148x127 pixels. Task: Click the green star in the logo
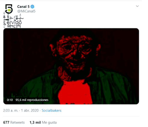click(x=9, y=10)
